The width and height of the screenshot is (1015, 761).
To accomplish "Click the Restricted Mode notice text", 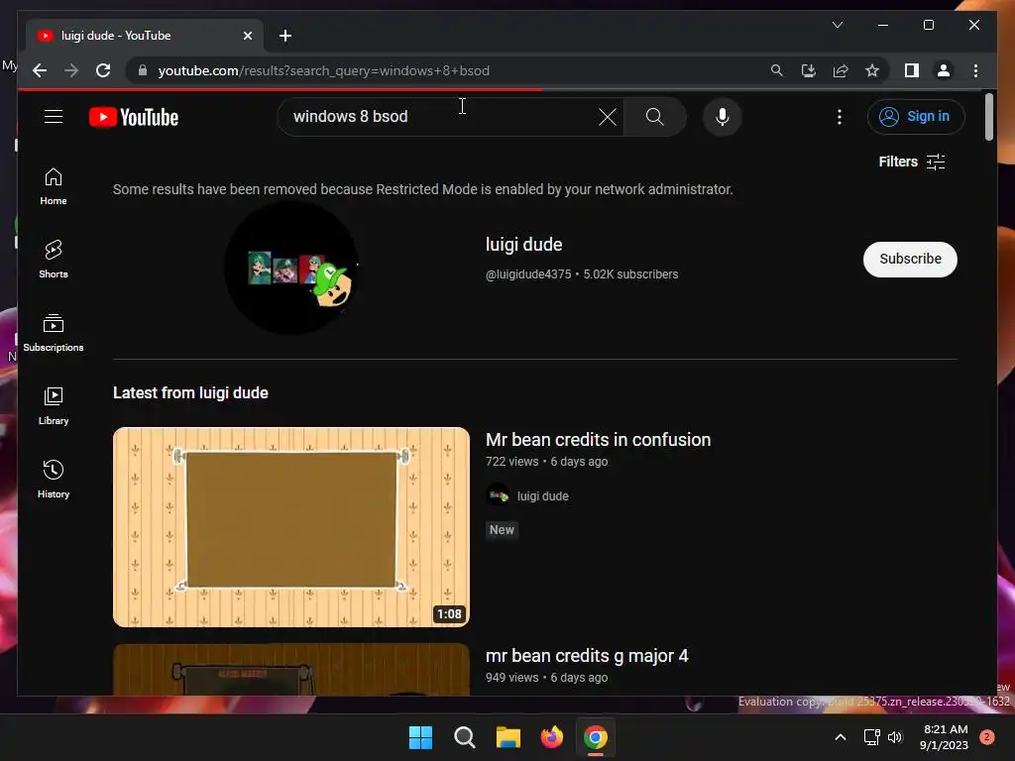I will (422, 189).
